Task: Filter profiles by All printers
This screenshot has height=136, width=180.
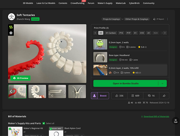Action: click(101, 33)
